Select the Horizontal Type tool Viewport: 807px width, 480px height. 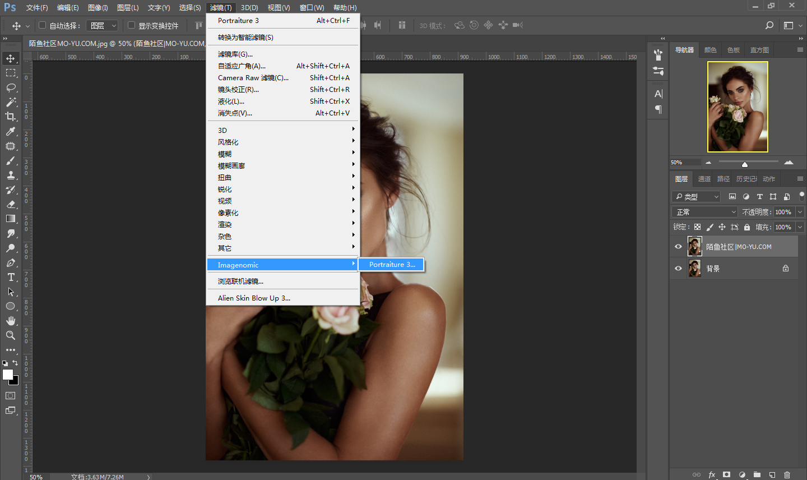11,277
